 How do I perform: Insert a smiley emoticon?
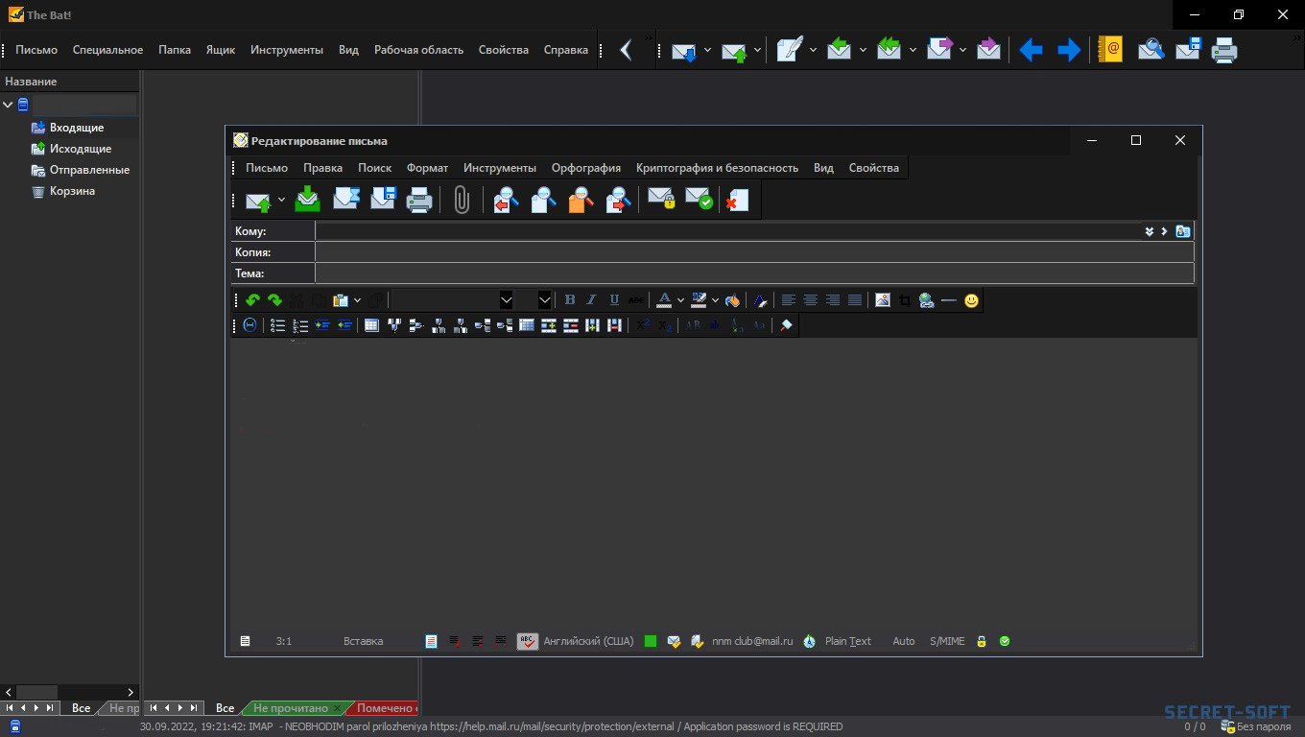972,300
